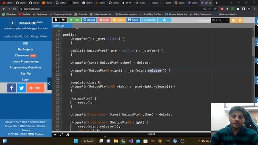This screenshot has height=145, width=258.
Task: Click the orange Share button
Action: [x=119, y=20]
